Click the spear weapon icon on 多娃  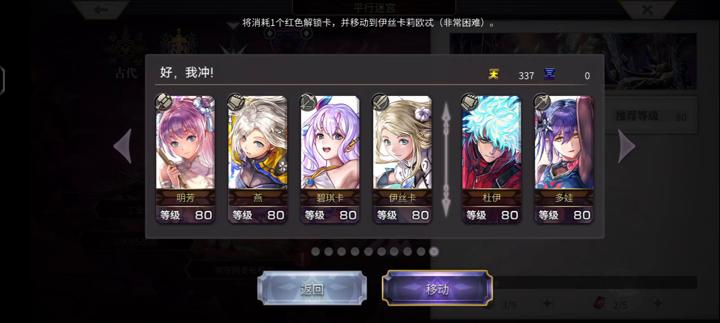[542, 102]
